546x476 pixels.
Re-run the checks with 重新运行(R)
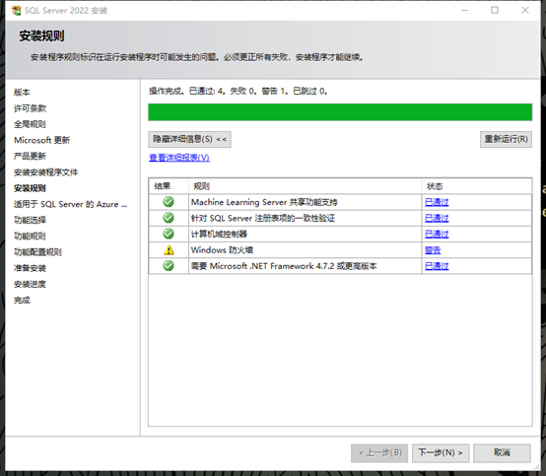point(506,139)
